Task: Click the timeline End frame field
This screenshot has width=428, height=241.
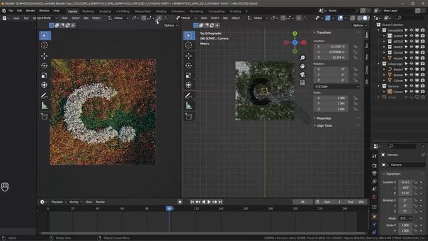Action: point(356,202)
